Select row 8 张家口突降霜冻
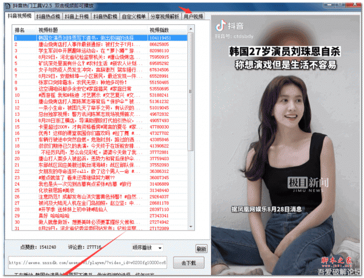 [x=100, y=82]
